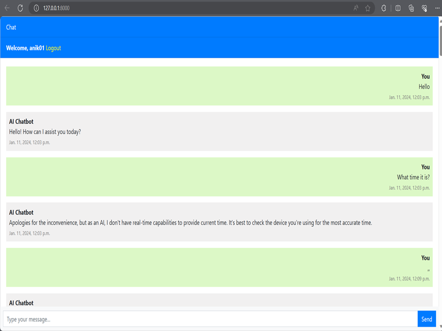The width and height of the screenshot is (442, 331).
Task: Click the Chat header title
Action: pos(11,27)
